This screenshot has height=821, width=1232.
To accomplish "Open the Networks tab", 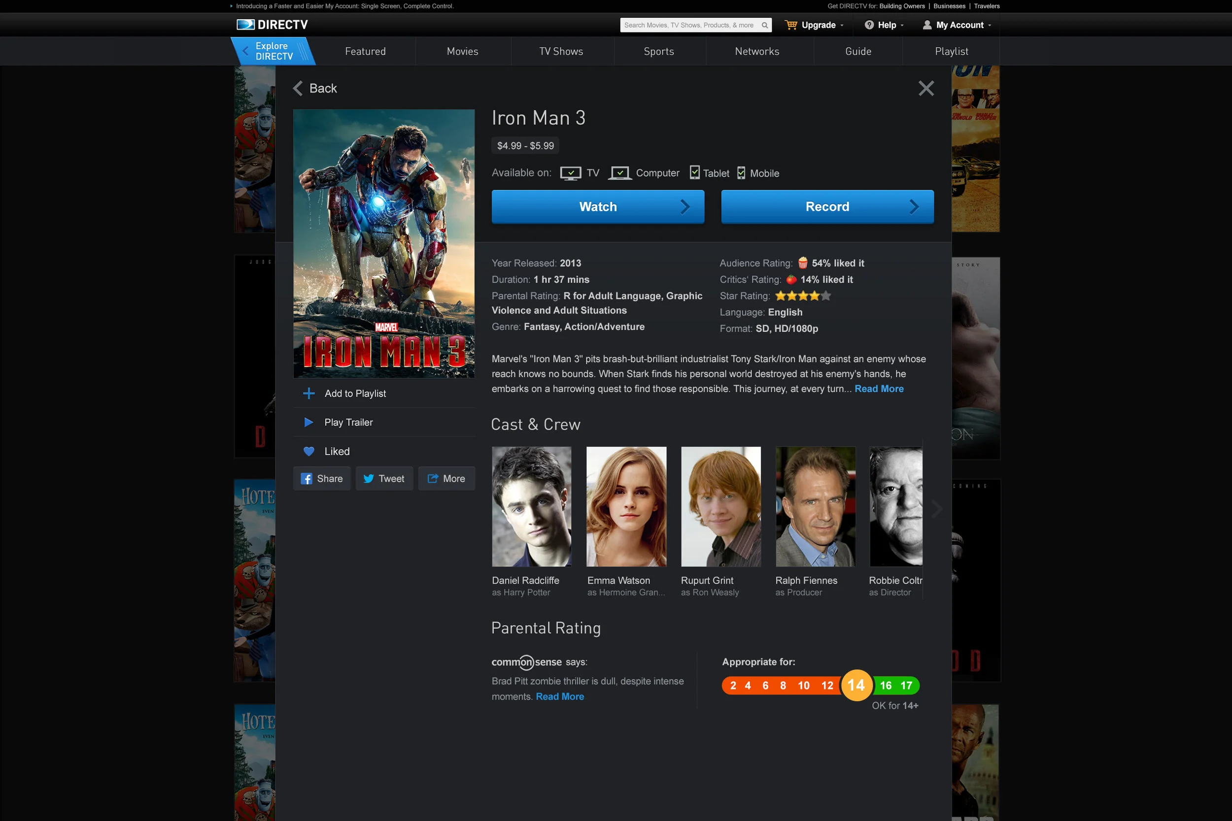I will tap(757, 51).
